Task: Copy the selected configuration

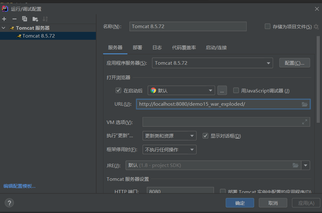Action: click(25, 19)
